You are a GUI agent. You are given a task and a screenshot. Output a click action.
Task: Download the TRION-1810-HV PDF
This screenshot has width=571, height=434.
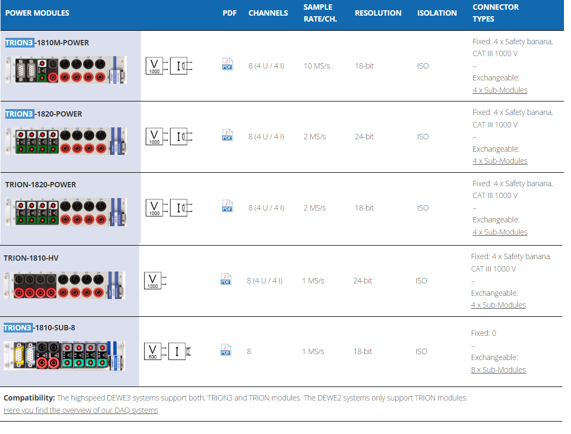tap(226, 279)
